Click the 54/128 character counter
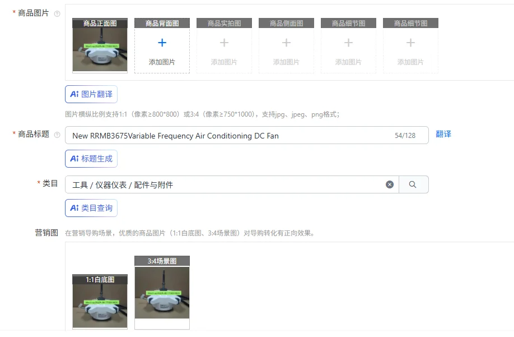Viewport: 514px width, 337px height. tap(405, 136)
